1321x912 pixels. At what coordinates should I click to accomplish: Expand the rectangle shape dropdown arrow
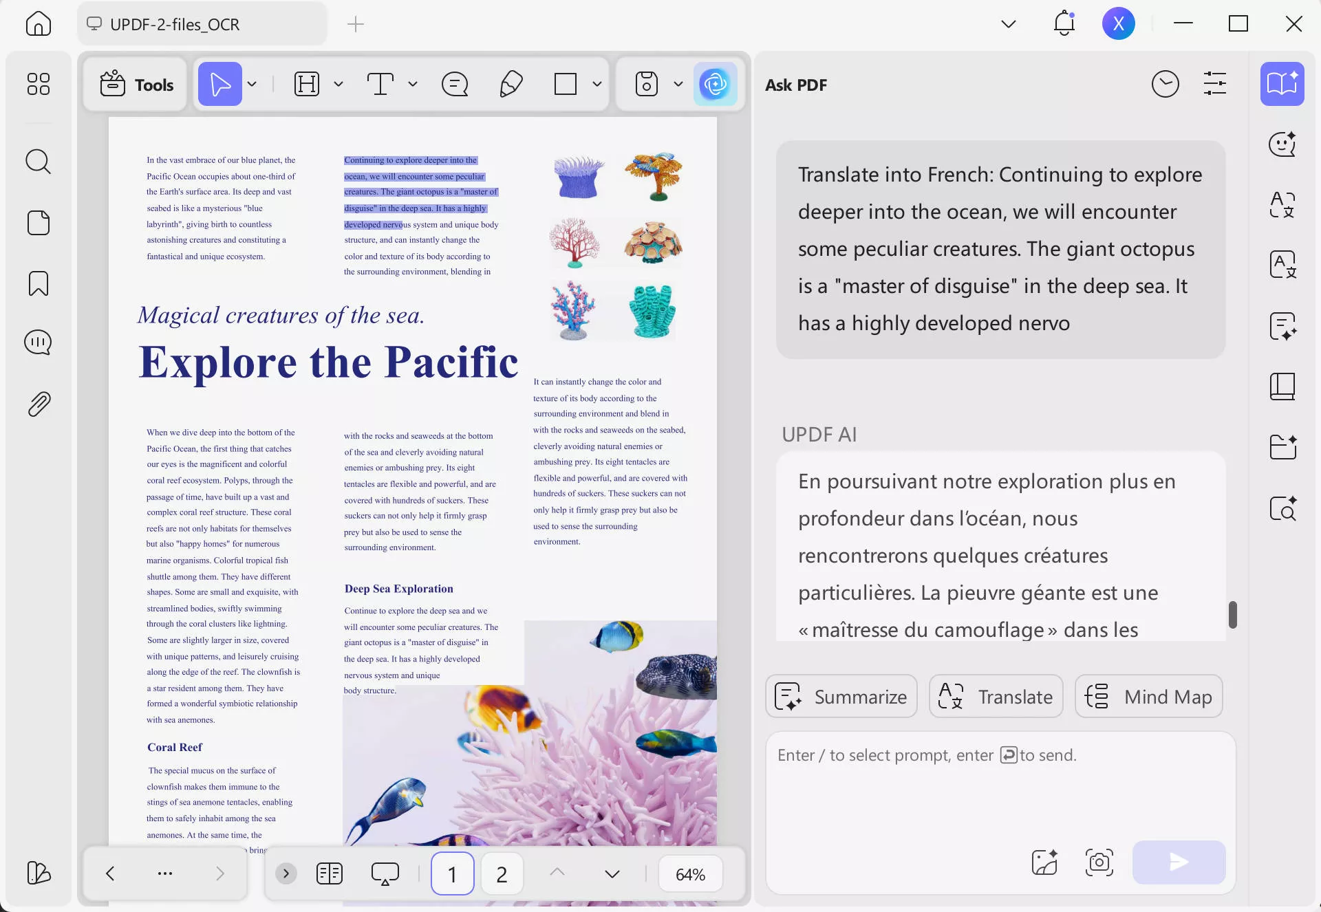(x=597, y=84)
